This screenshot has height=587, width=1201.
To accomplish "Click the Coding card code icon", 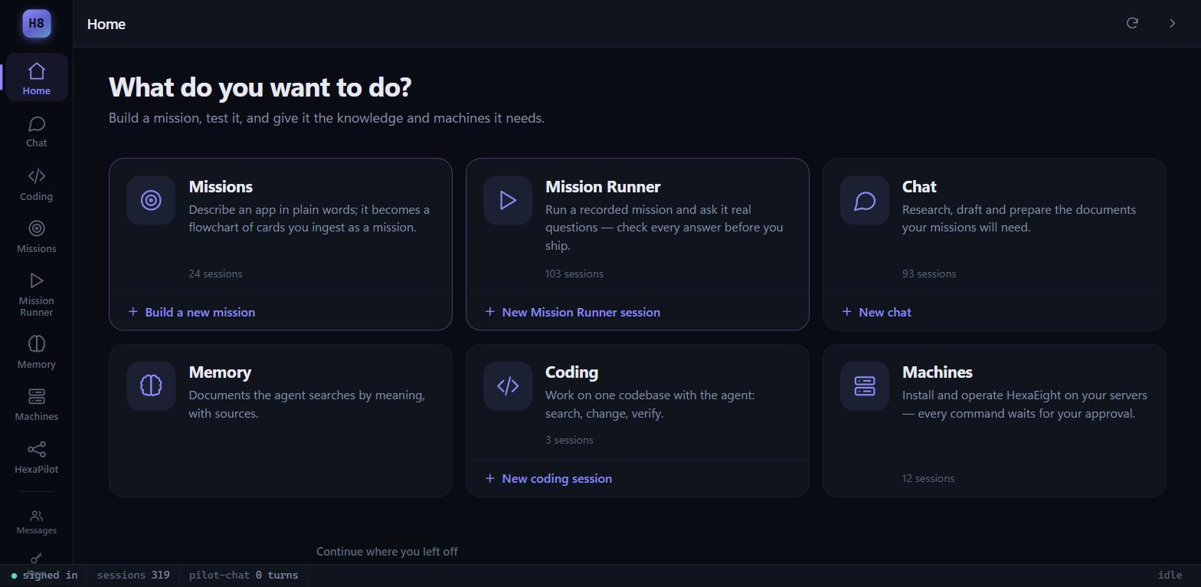I will pyautogui.click(x=508, y=385).
